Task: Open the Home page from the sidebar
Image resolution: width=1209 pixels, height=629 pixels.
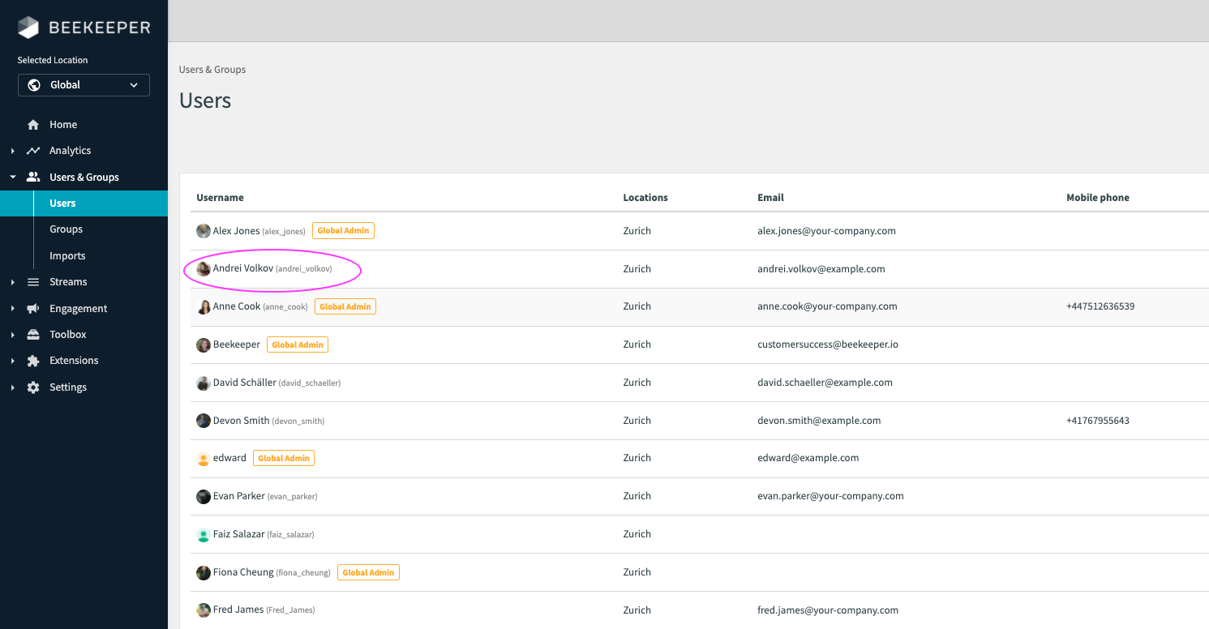Action: tap(62, 124)
